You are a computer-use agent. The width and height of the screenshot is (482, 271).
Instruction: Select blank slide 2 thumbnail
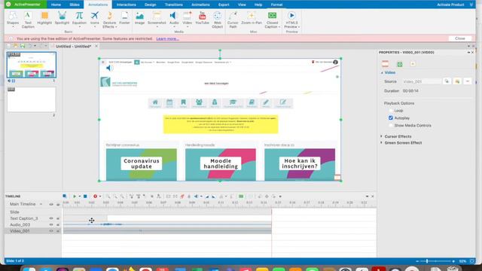coord(32,99)
